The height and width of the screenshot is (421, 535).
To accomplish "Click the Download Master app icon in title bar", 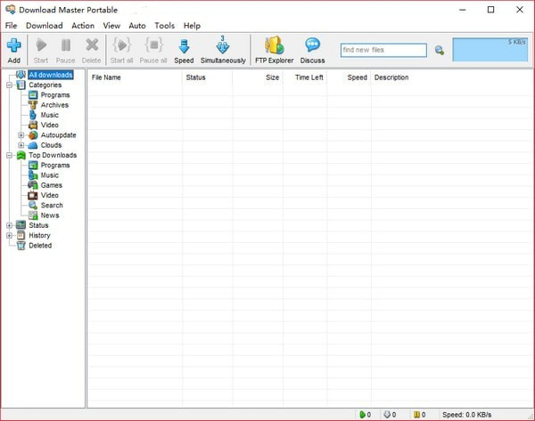I will click(x=10, y=9).
